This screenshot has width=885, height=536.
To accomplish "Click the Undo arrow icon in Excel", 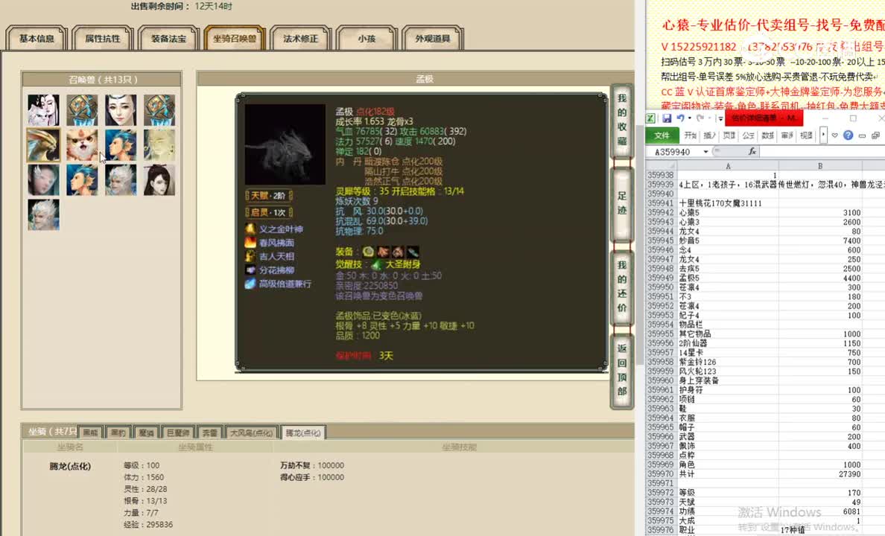I will pyautogui.click(x=682, y=118).
